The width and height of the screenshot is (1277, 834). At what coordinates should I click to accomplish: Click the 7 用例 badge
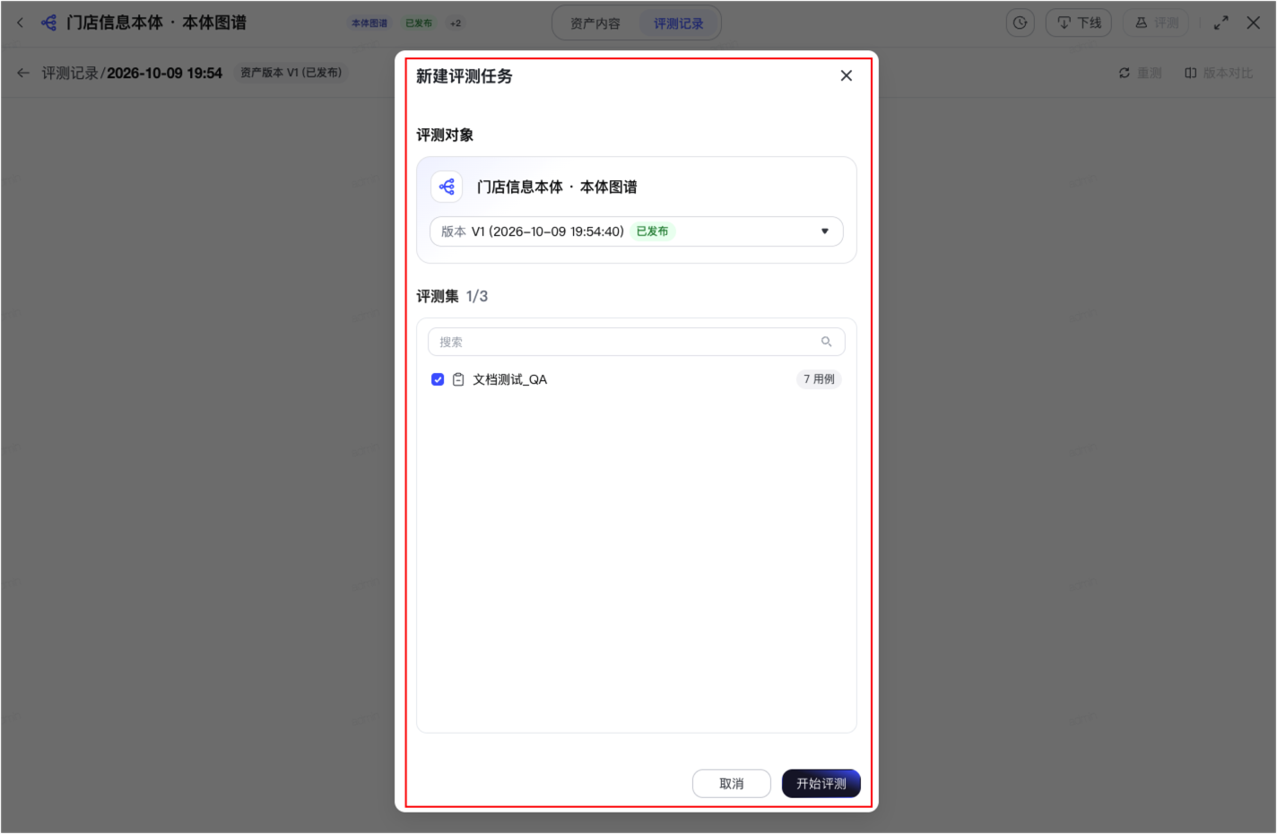click(819, 379)
